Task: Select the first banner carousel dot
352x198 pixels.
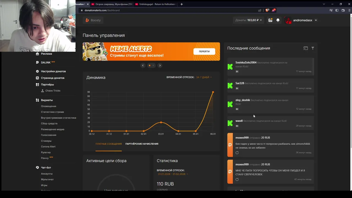Action: point(150,65)
